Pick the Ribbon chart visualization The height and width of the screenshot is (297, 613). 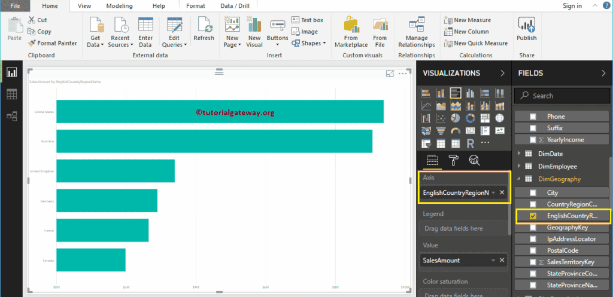pyautogui.click(x=500, y=106)
